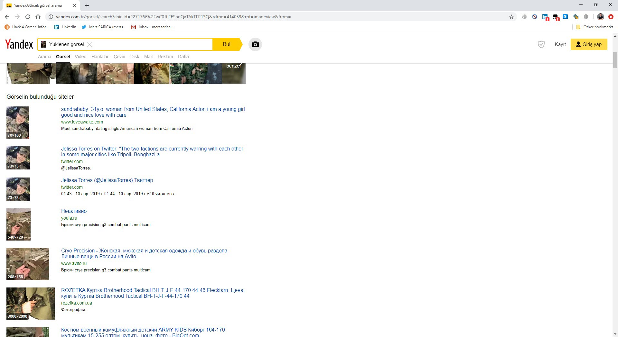Open the Disk tab
The image size is (618, 337).
point(135,57)
